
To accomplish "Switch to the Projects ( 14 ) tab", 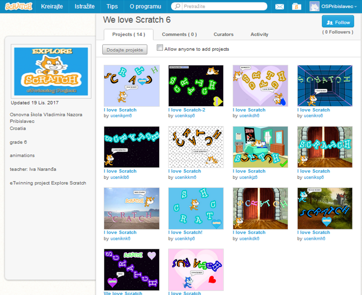I will (129, 34).
